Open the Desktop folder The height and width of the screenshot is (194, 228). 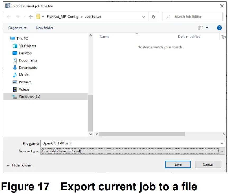point(25,53)
